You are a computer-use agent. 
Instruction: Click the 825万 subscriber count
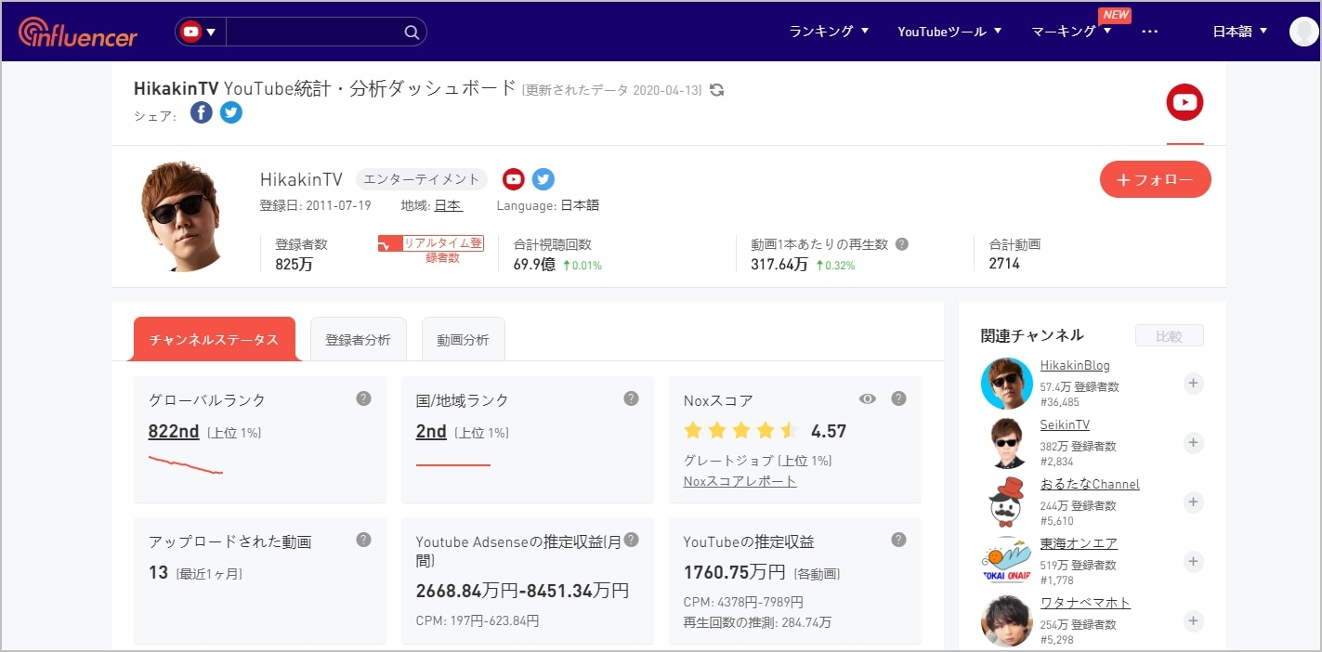coord(293,264)
